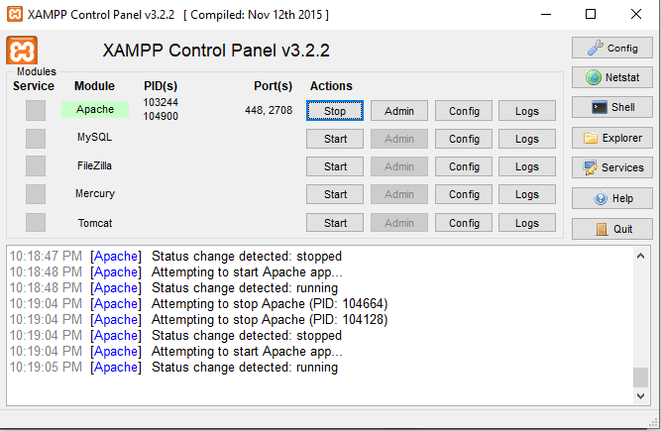Image resolution: width=661 pixels, height=431 pixels.
Task: Open Config with the wrench icon
Action: 612,48
